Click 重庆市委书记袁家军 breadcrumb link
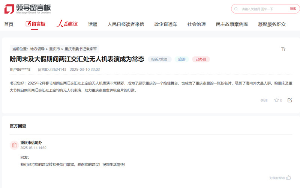The height and width of the screenshot is (188, 300). point(81,49)
